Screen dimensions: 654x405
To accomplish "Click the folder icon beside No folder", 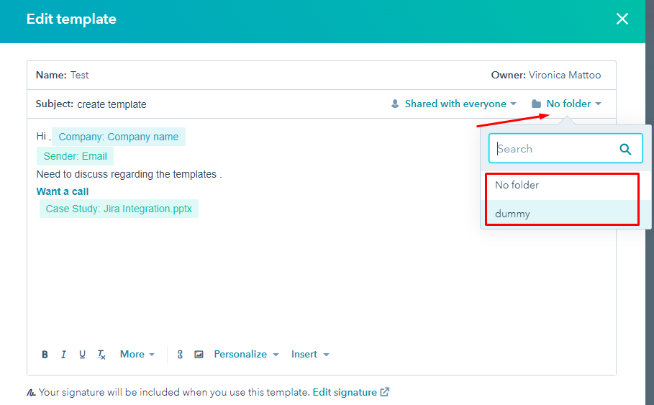I will click(x=537, y=104).
